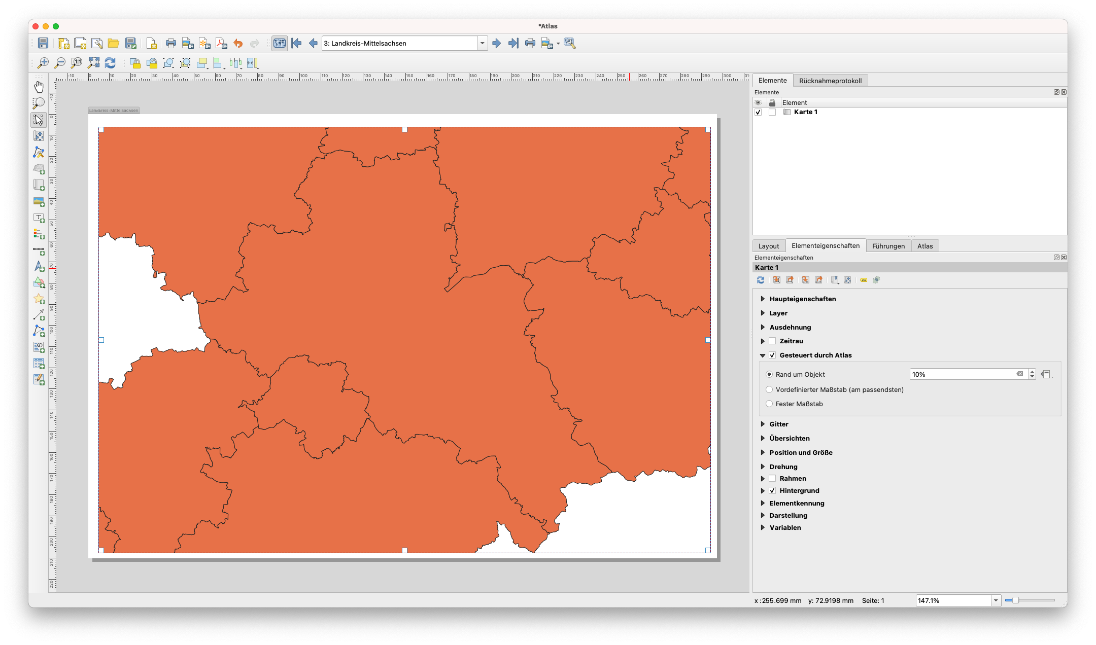The image size is (1096, 645).
Task: Click the margin spinbox stepper arrows
Action: 1032,374
